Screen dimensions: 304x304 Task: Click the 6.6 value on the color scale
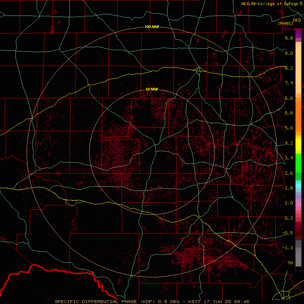(289, 98)
